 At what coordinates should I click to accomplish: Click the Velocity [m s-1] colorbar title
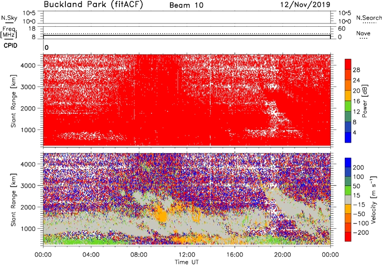(x=373, y=199)
